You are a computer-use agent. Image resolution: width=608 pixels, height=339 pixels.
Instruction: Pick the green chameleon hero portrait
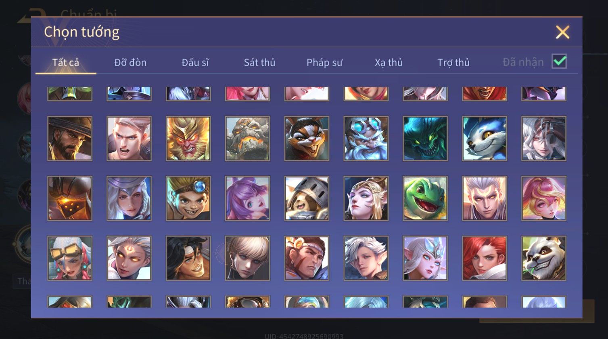coord(425,198)
